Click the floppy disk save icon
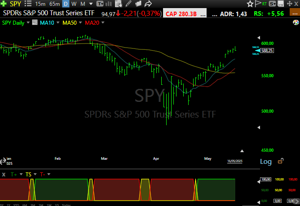 281,4
